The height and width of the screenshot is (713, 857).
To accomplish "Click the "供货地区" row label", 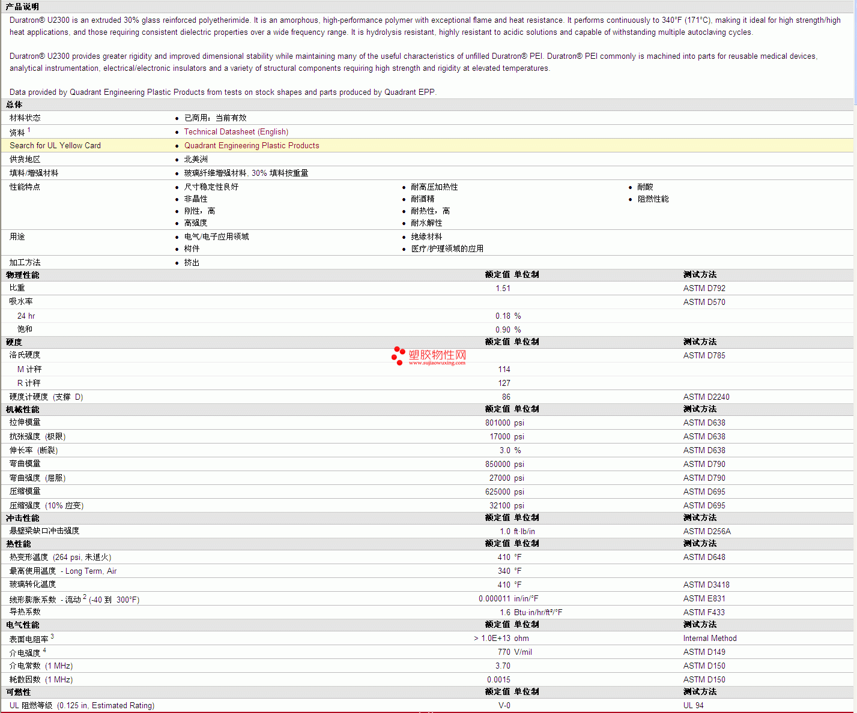I will (x=25, y=160).
